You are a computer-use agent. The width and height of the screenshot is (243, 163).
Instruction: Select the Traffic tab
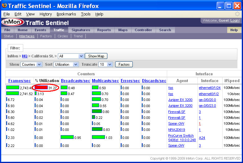click(x=59, y=30)
